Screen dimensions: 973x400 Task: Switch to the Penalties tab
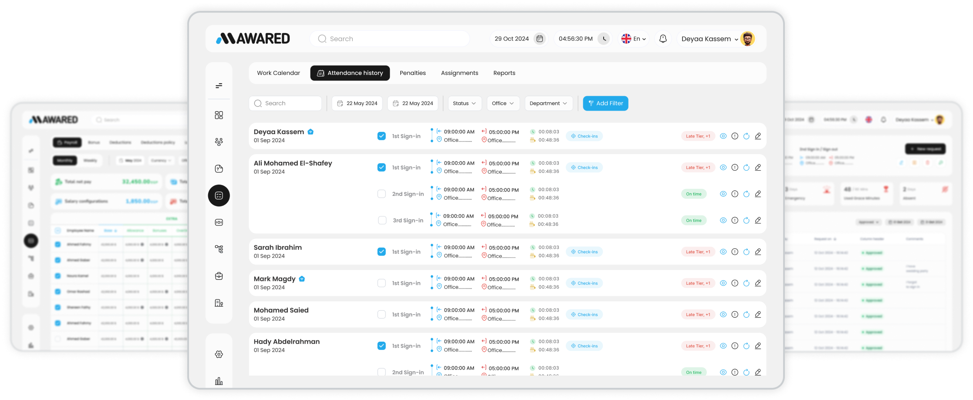412,73
